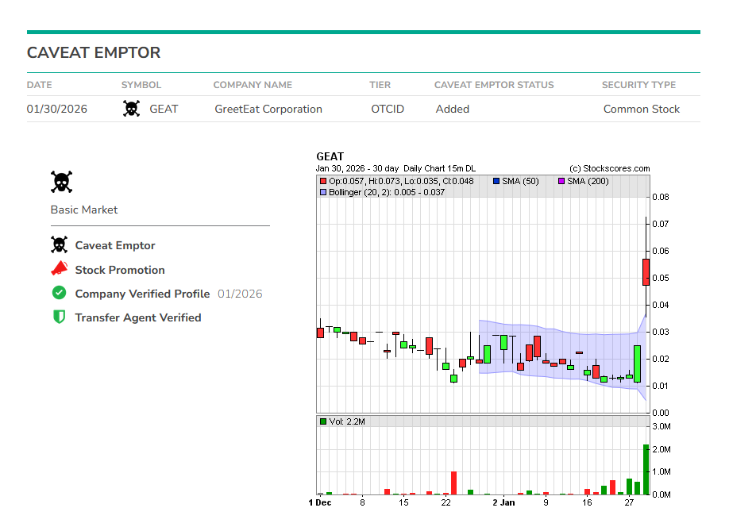The height and width of the screenshot is (527, 729).
Task: Click the tall red last-day candlestick
Action: click(x=646, y=272)
